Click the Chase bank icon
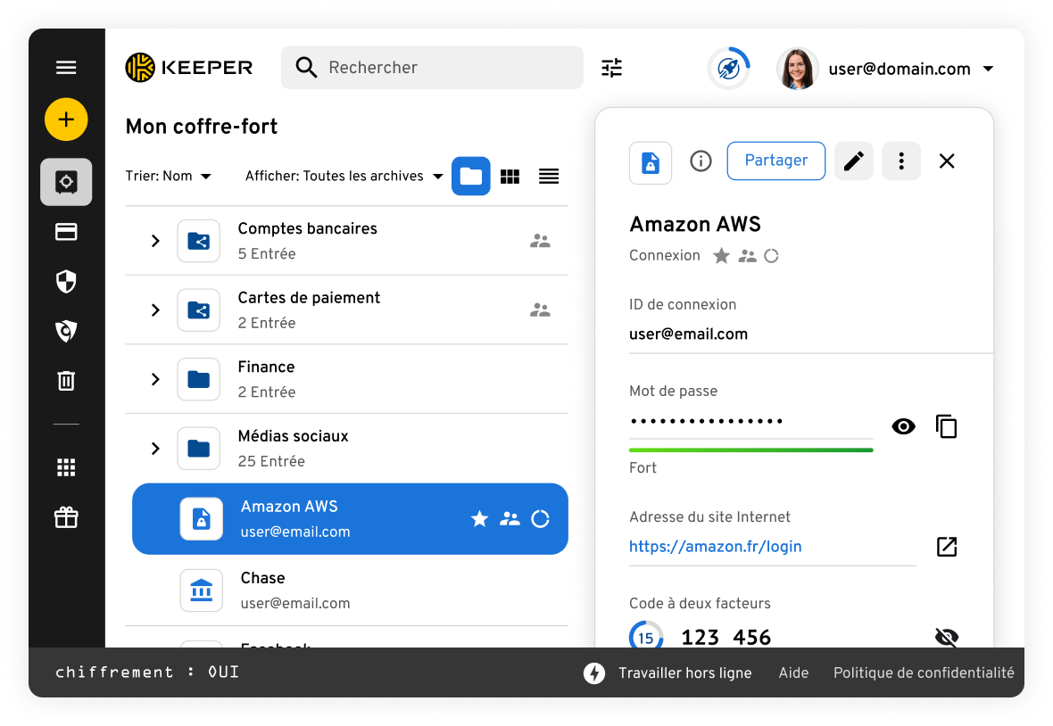Screen dimensions: 1053x726 (x=202, y=590)
